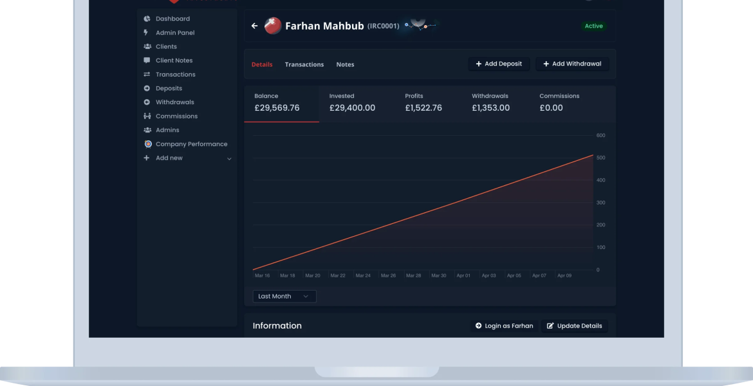Click the Company Performance target icon
This screenshot has height=386, width=753.
point(147,144)
